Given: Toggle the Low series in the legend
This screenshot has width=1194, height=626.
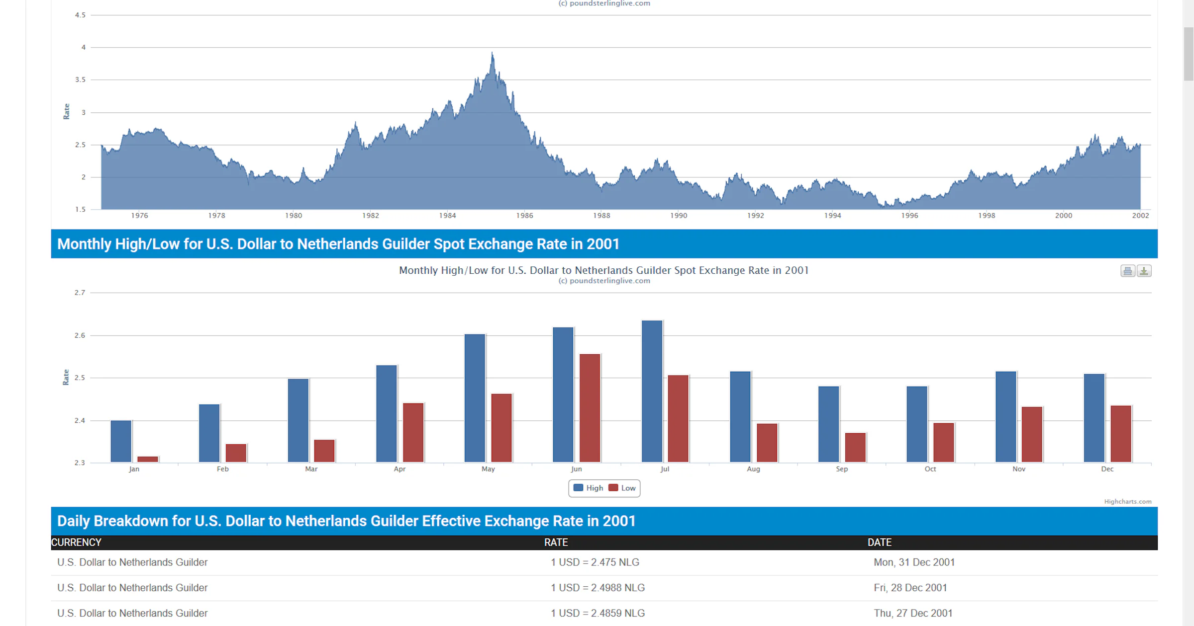Looking at the screenshot, I should 622,488.
